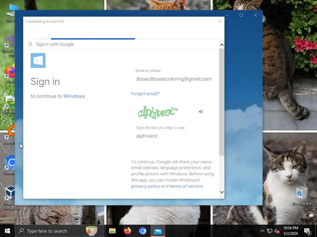Click the scroll down arrow in dialog

click(x=222, y=192)
